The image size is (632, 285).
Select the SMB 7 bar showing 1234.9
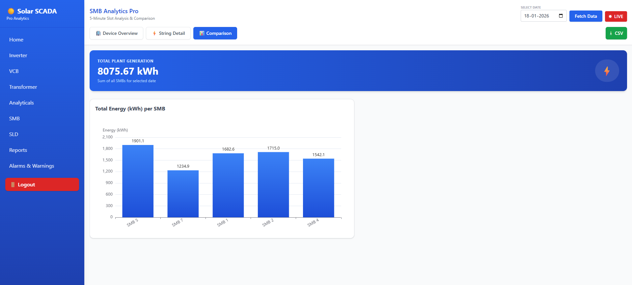(183, 194)
